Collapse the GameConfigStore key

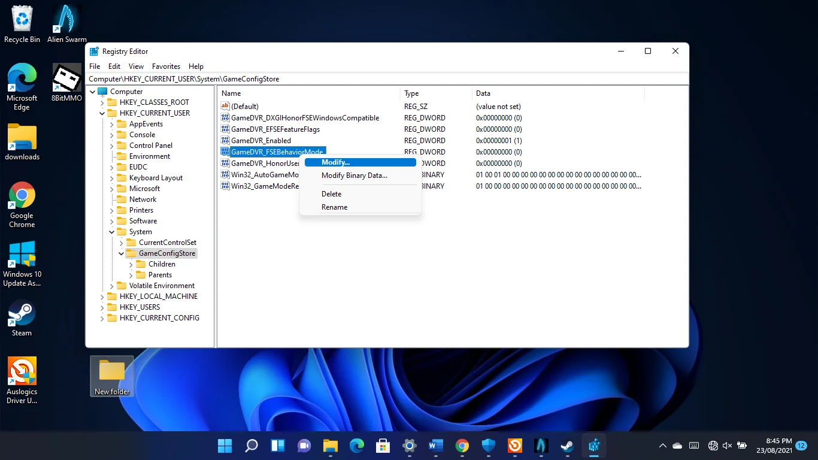[x=121, y=253]
